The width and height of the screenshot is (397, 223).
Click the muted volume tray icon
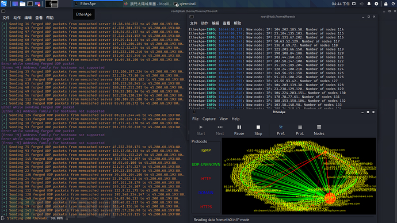[361, 4]
